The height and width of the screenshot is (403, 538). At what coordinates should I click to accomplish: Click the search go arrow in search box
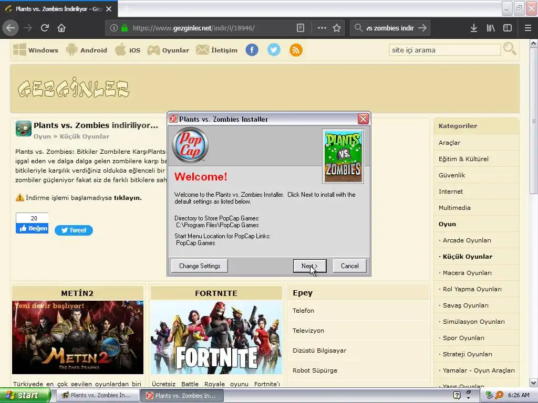click(422, 28)
